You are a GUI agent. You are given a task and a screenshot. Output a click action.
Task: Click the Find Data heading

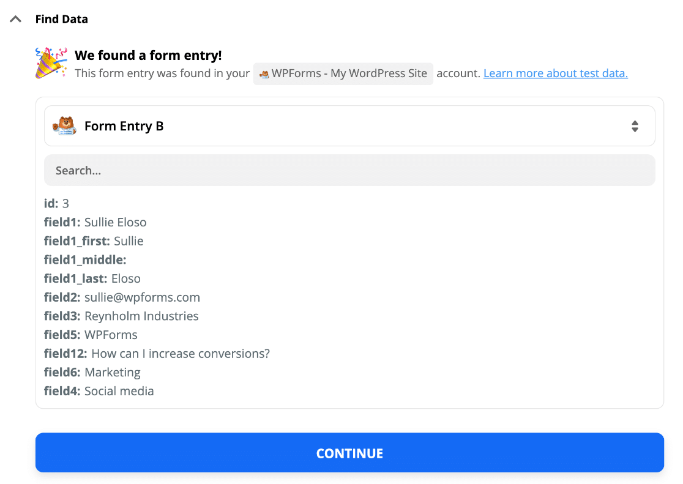tap(61, 19)
